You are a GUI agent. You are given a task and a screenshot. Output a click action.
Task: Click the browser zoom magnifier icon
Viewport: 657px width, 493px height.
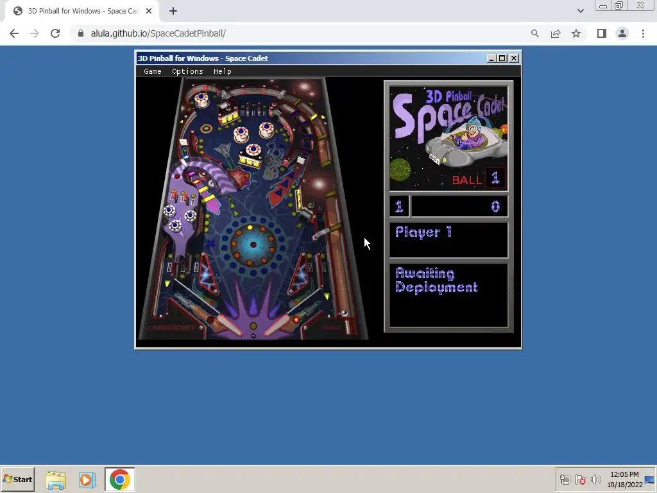coord(535,33)
